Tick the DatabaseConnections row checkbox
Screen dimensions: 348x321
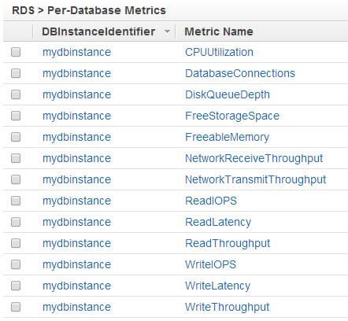point(16,73)
